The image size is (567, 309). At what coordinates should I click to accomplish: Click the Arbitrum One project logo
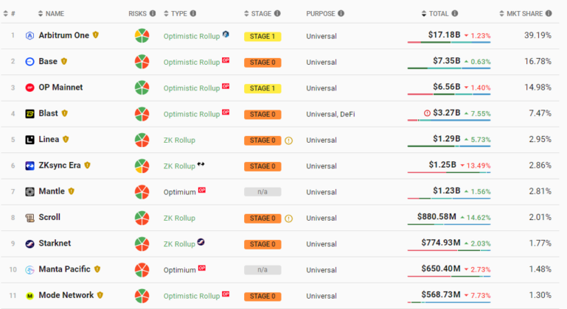click(x=30, y=36)
